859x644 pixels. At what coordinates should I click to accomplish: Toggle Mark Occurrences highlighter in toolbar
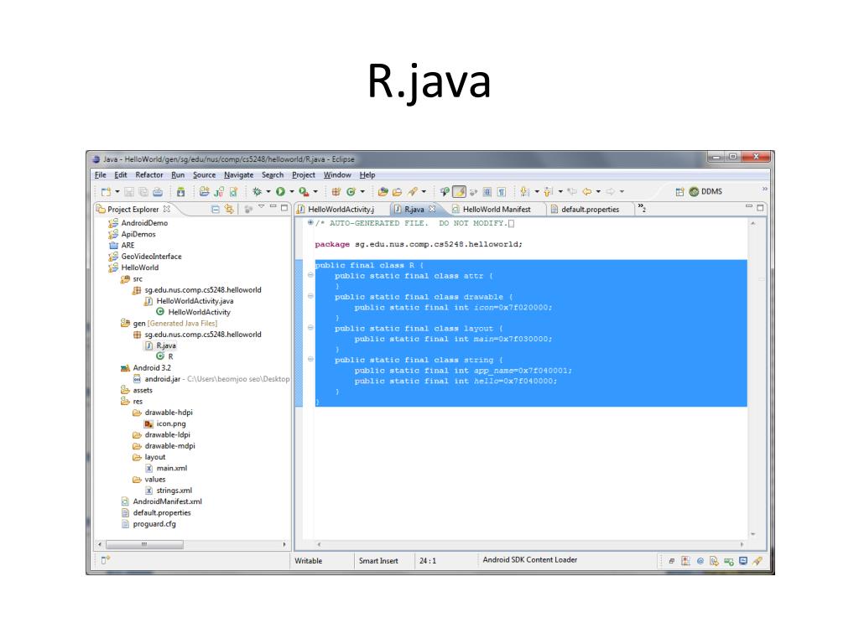tap(461, 191)
